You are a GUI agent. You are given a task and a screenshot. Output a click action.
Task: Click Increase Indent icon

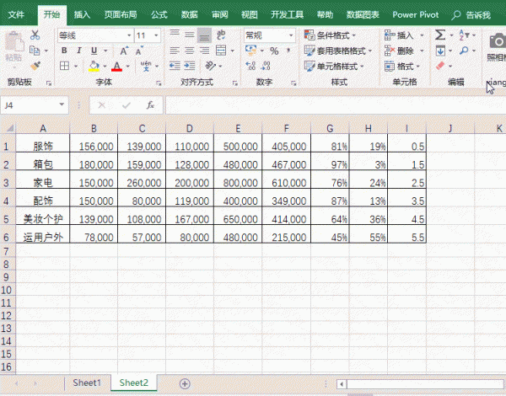click(190, 66)
